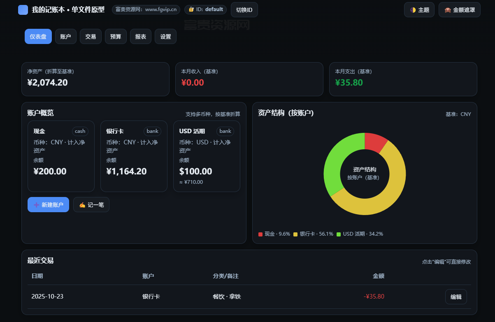495x322 pixels.
Task: Click the -¥35.80 amount cell
Action: click(x=374, y=297)
